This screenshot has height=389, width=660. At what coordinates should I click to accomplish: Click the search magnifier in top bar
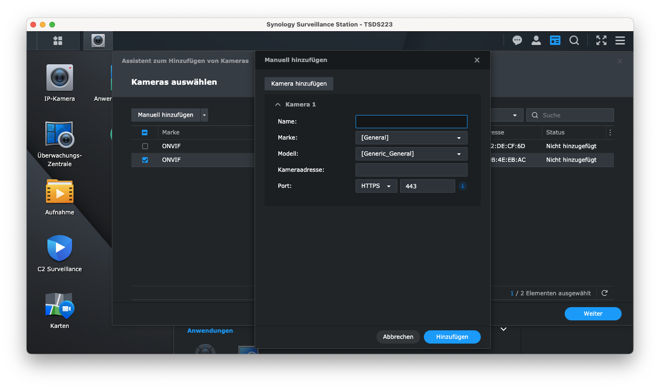pyautogui.click(x=574, y=41)
